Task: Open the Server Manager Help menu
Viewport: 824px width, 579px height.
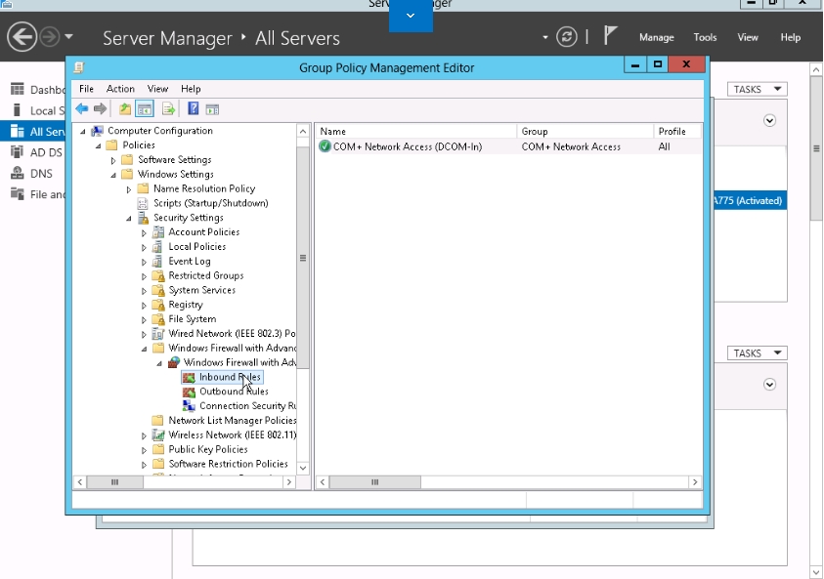Action: pos(791,37)
